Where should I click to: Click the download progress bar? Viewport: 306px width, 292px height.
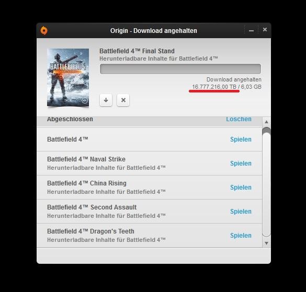[x=180, y=69]
